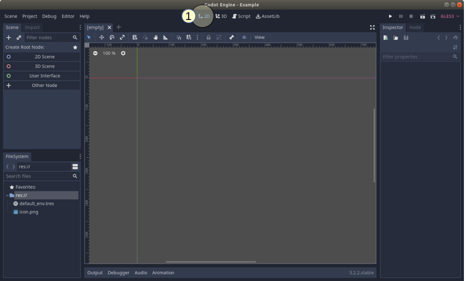Open FileSystem dock three-dot options

(80, 157)
